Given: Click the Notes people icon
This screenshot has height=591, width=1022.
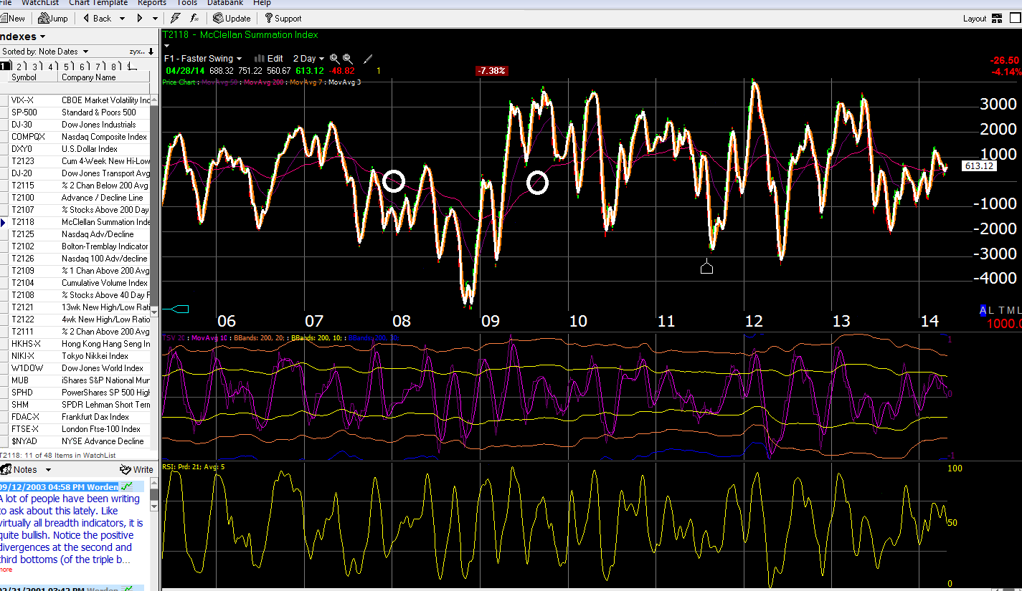Looking at the screenshot, I should click(6, 470).
